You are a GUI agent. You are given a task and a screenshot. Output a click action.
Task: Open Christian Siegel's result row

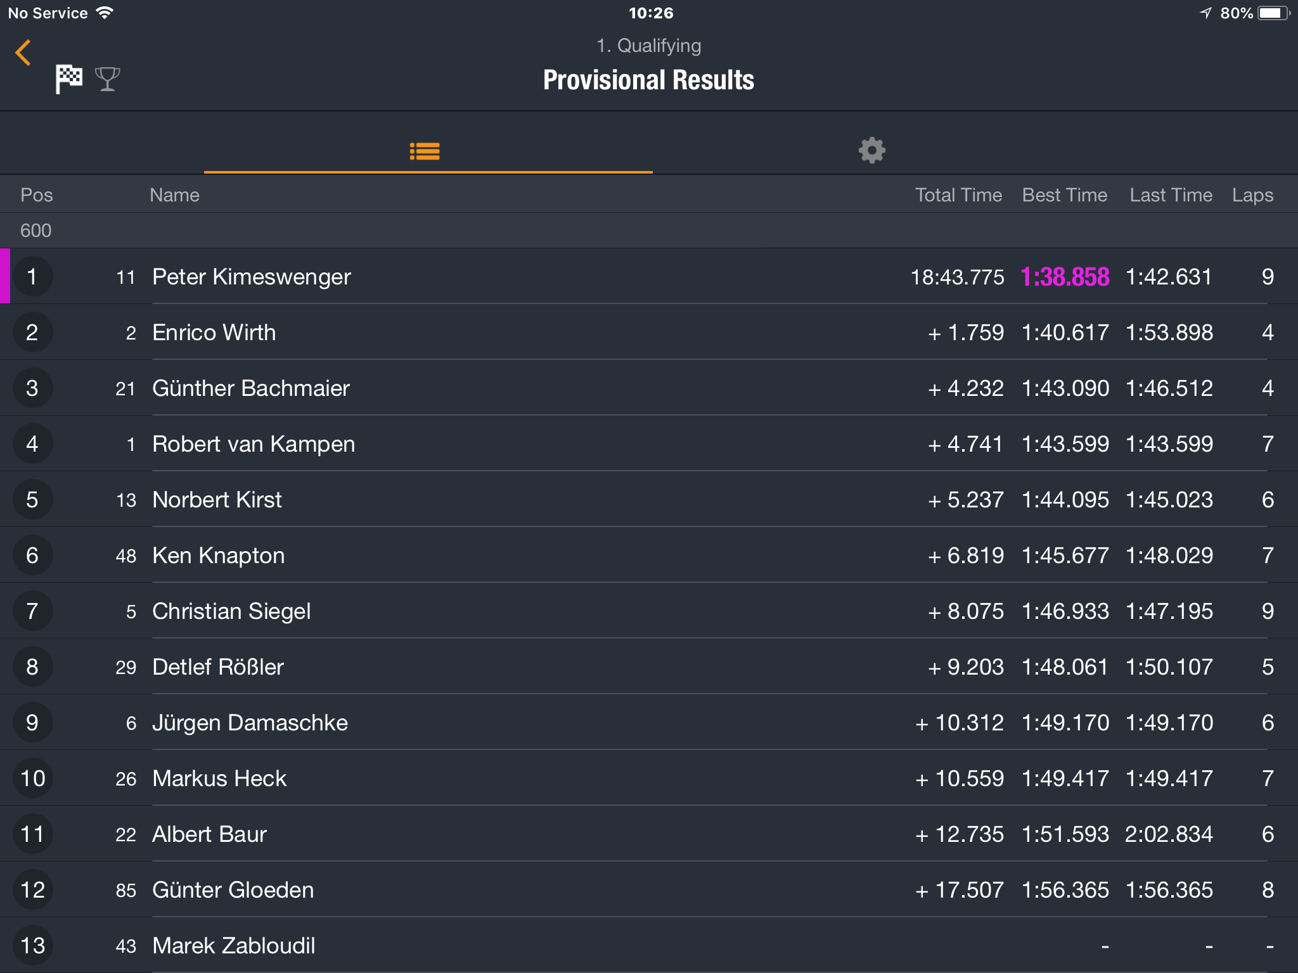(x=649, y=611)
